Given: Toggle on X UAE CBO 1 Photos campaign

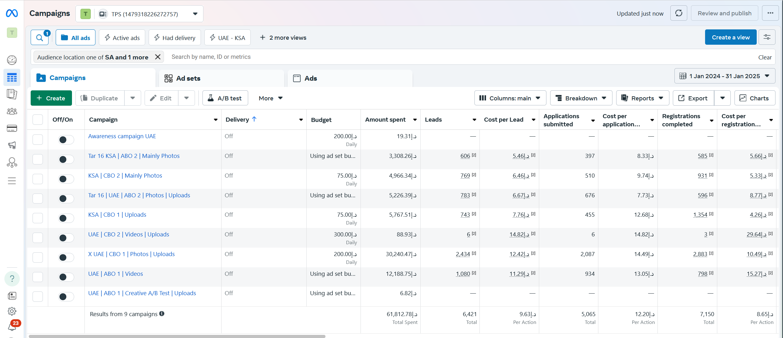Looking at the screenshot, I should click(x=66, y=258).
